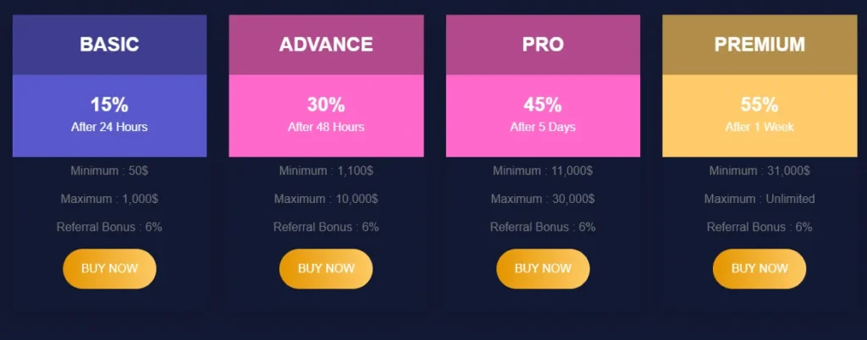
Task: Click the Minimum : 11,000$ text
Action: coord(543,171)
